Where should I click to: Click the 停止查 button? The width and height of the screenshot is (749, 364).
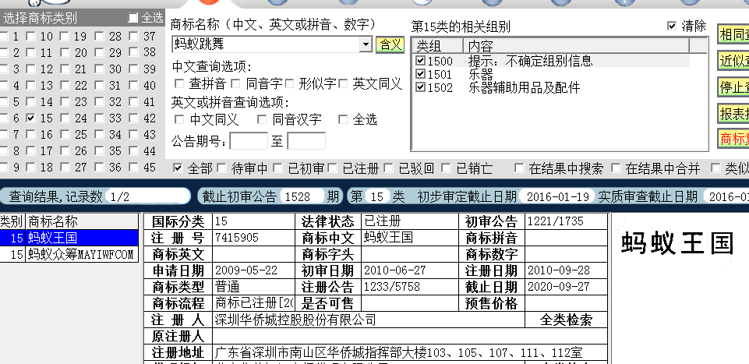pos(733,87)
